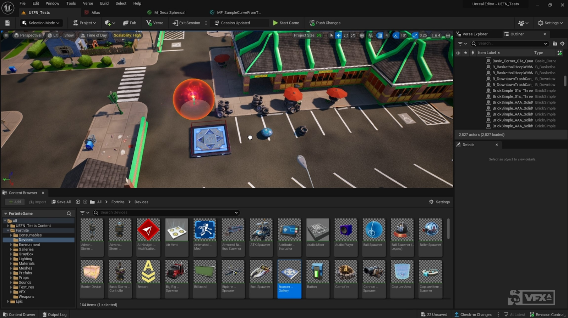Open the Settings dropdown in the main toolbar
The height and width of the screenshot is (318, 568).
550,23
